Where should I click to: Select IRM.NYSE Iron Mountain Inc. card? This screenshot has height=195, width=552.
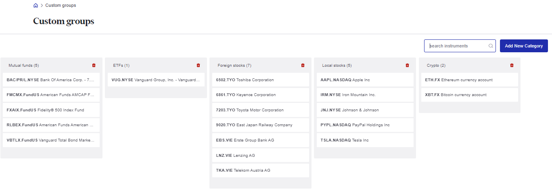(365, 95)
